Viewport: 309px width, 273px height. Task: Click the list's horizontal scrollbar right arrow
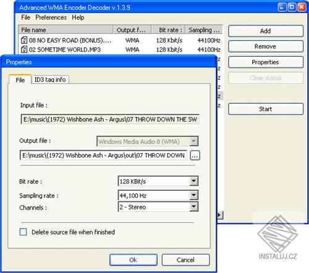coord(219,215)
